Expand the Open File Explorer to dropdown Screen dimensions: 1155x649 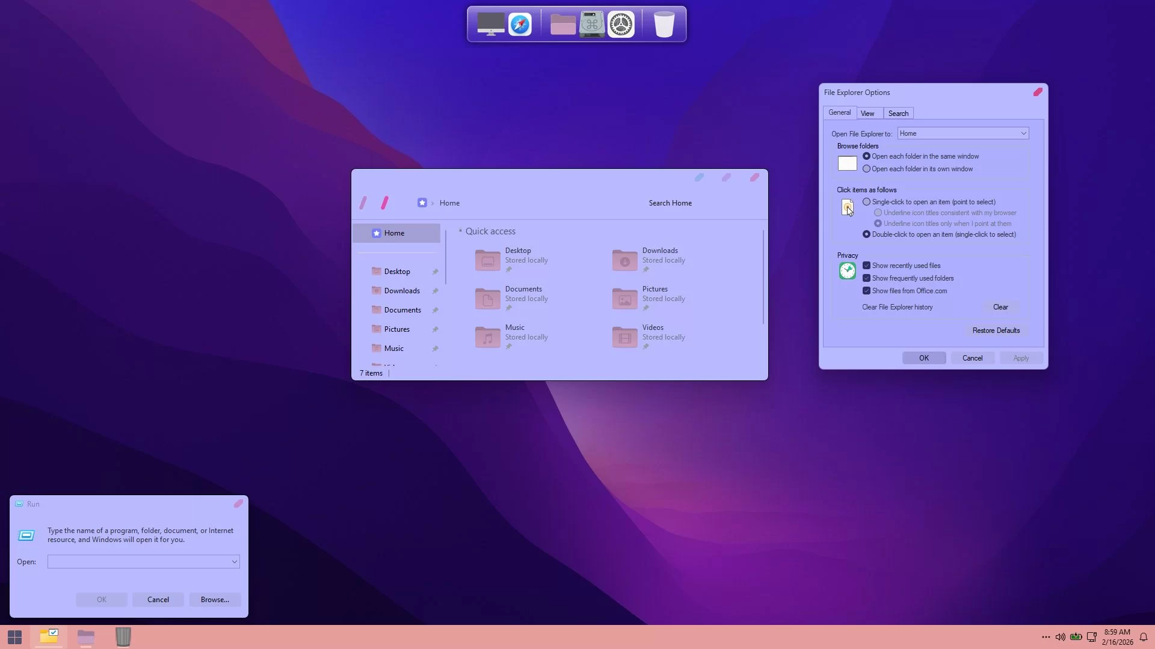point(1023,133)
